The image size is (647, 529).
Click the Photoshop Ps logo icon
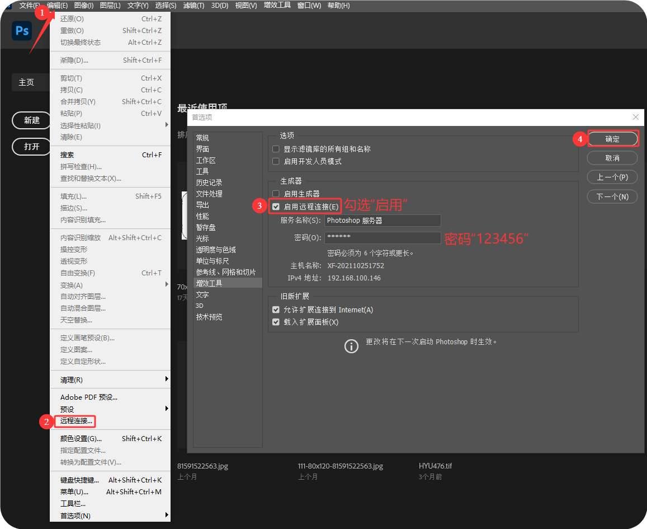[x=22, y=31]
